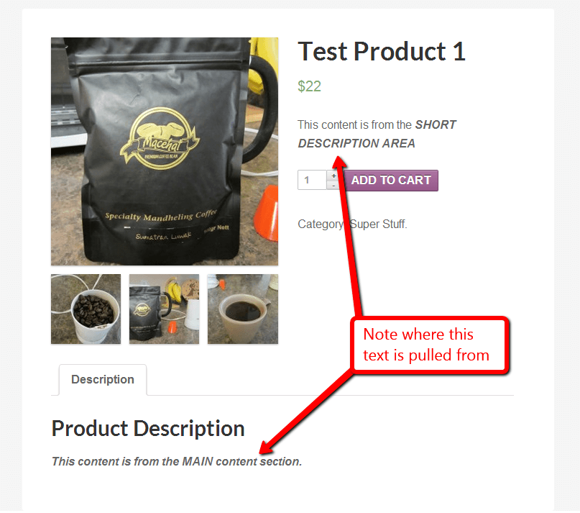Select the Description tab
Screen dimensions: 580x513
coord(103,380)
